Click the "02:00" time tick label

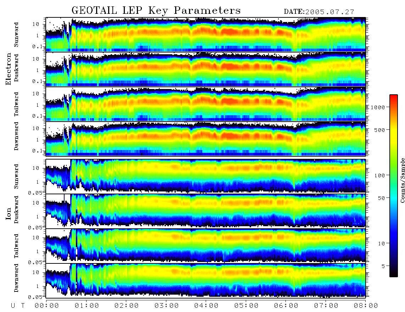[127, 306]
